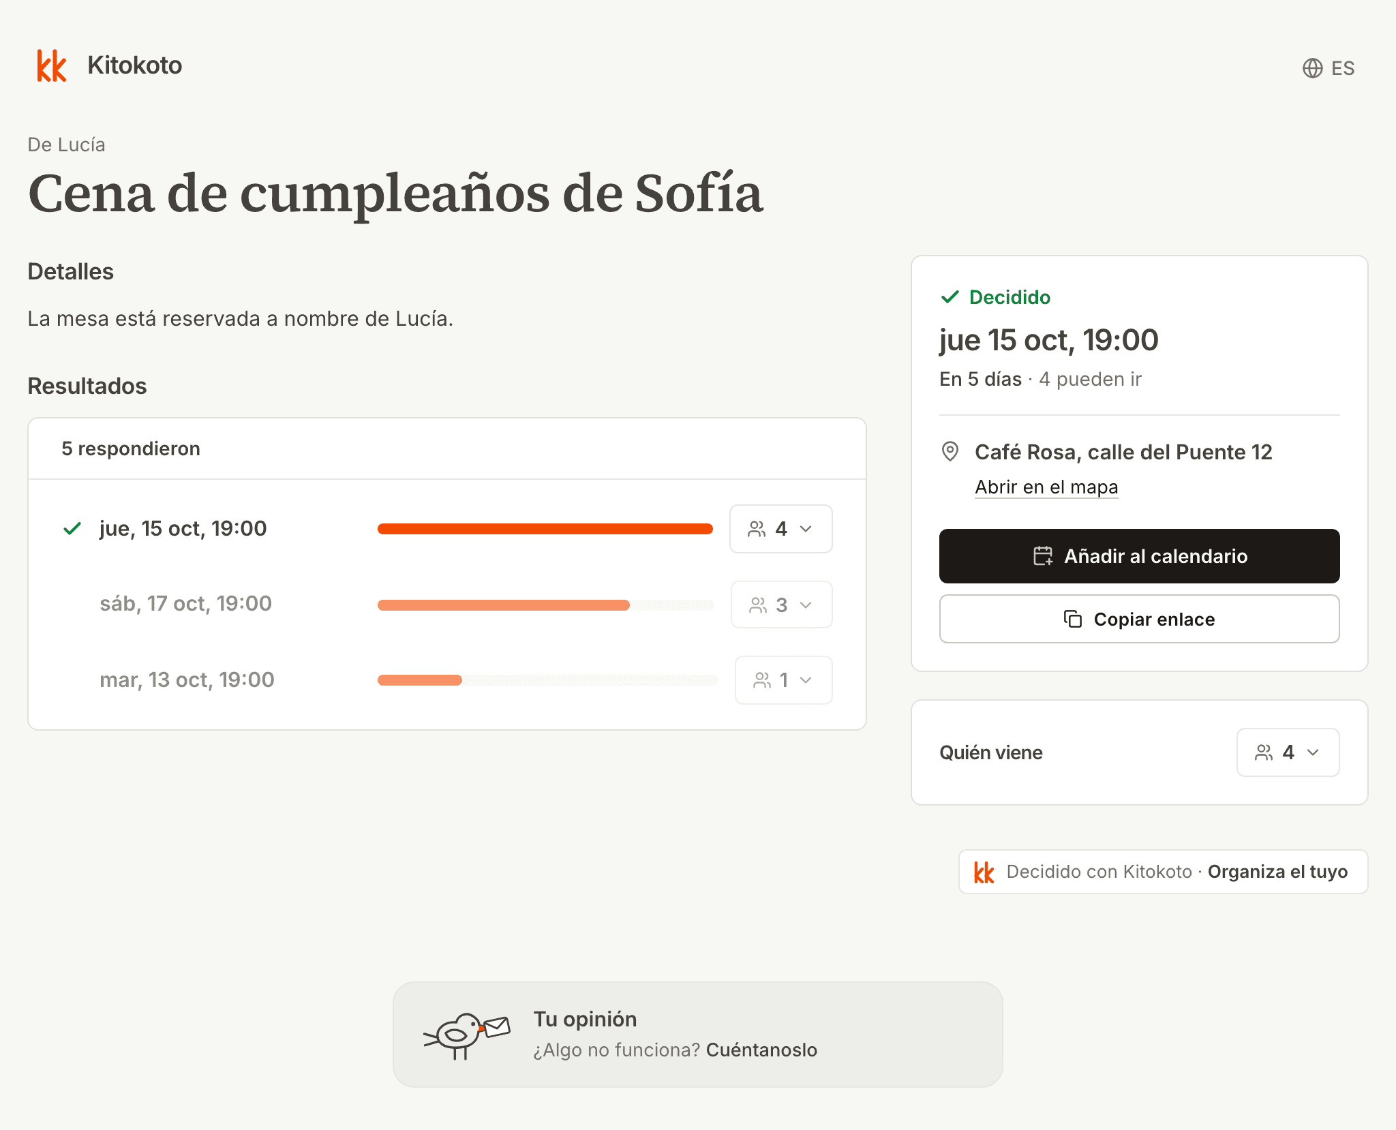Image resolution: width=1396 pixels, height=1130 pixels.
Task: Click the Detalles description sentence
Action: pyautogui.click(x=241, y=319)
